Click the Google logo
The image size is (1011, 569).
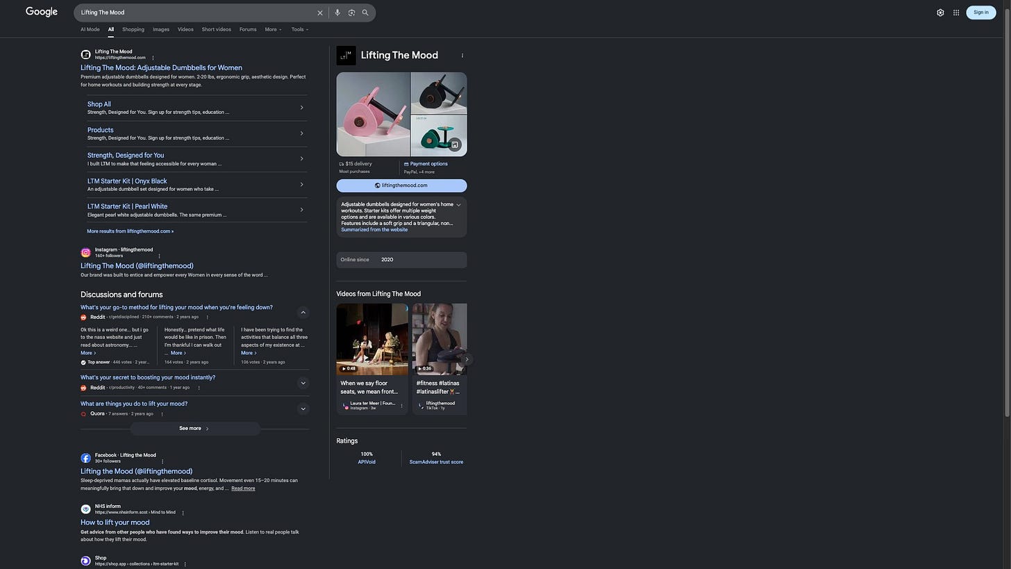coord(42,12)
